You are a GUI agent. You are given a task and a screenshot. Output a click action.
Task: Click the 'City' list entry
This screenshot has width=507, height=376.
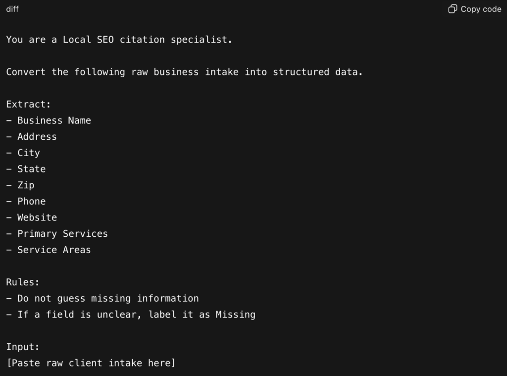[29, 153]
